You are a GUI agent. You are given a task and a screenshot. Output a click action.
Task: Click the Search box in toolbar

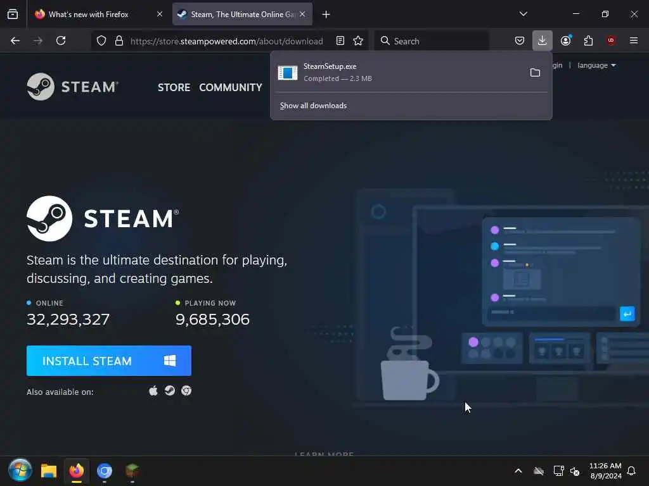point(432,41)
